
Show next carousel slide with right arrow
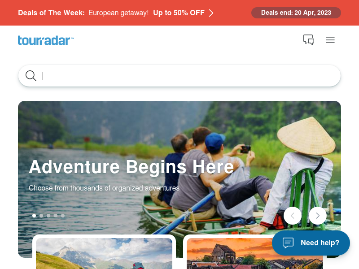pos(318,216)
